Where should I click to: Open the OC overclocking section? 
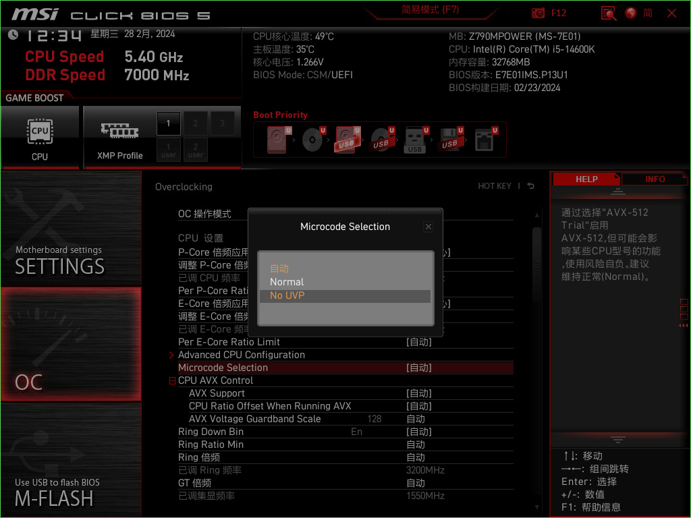tap(71, 344)
